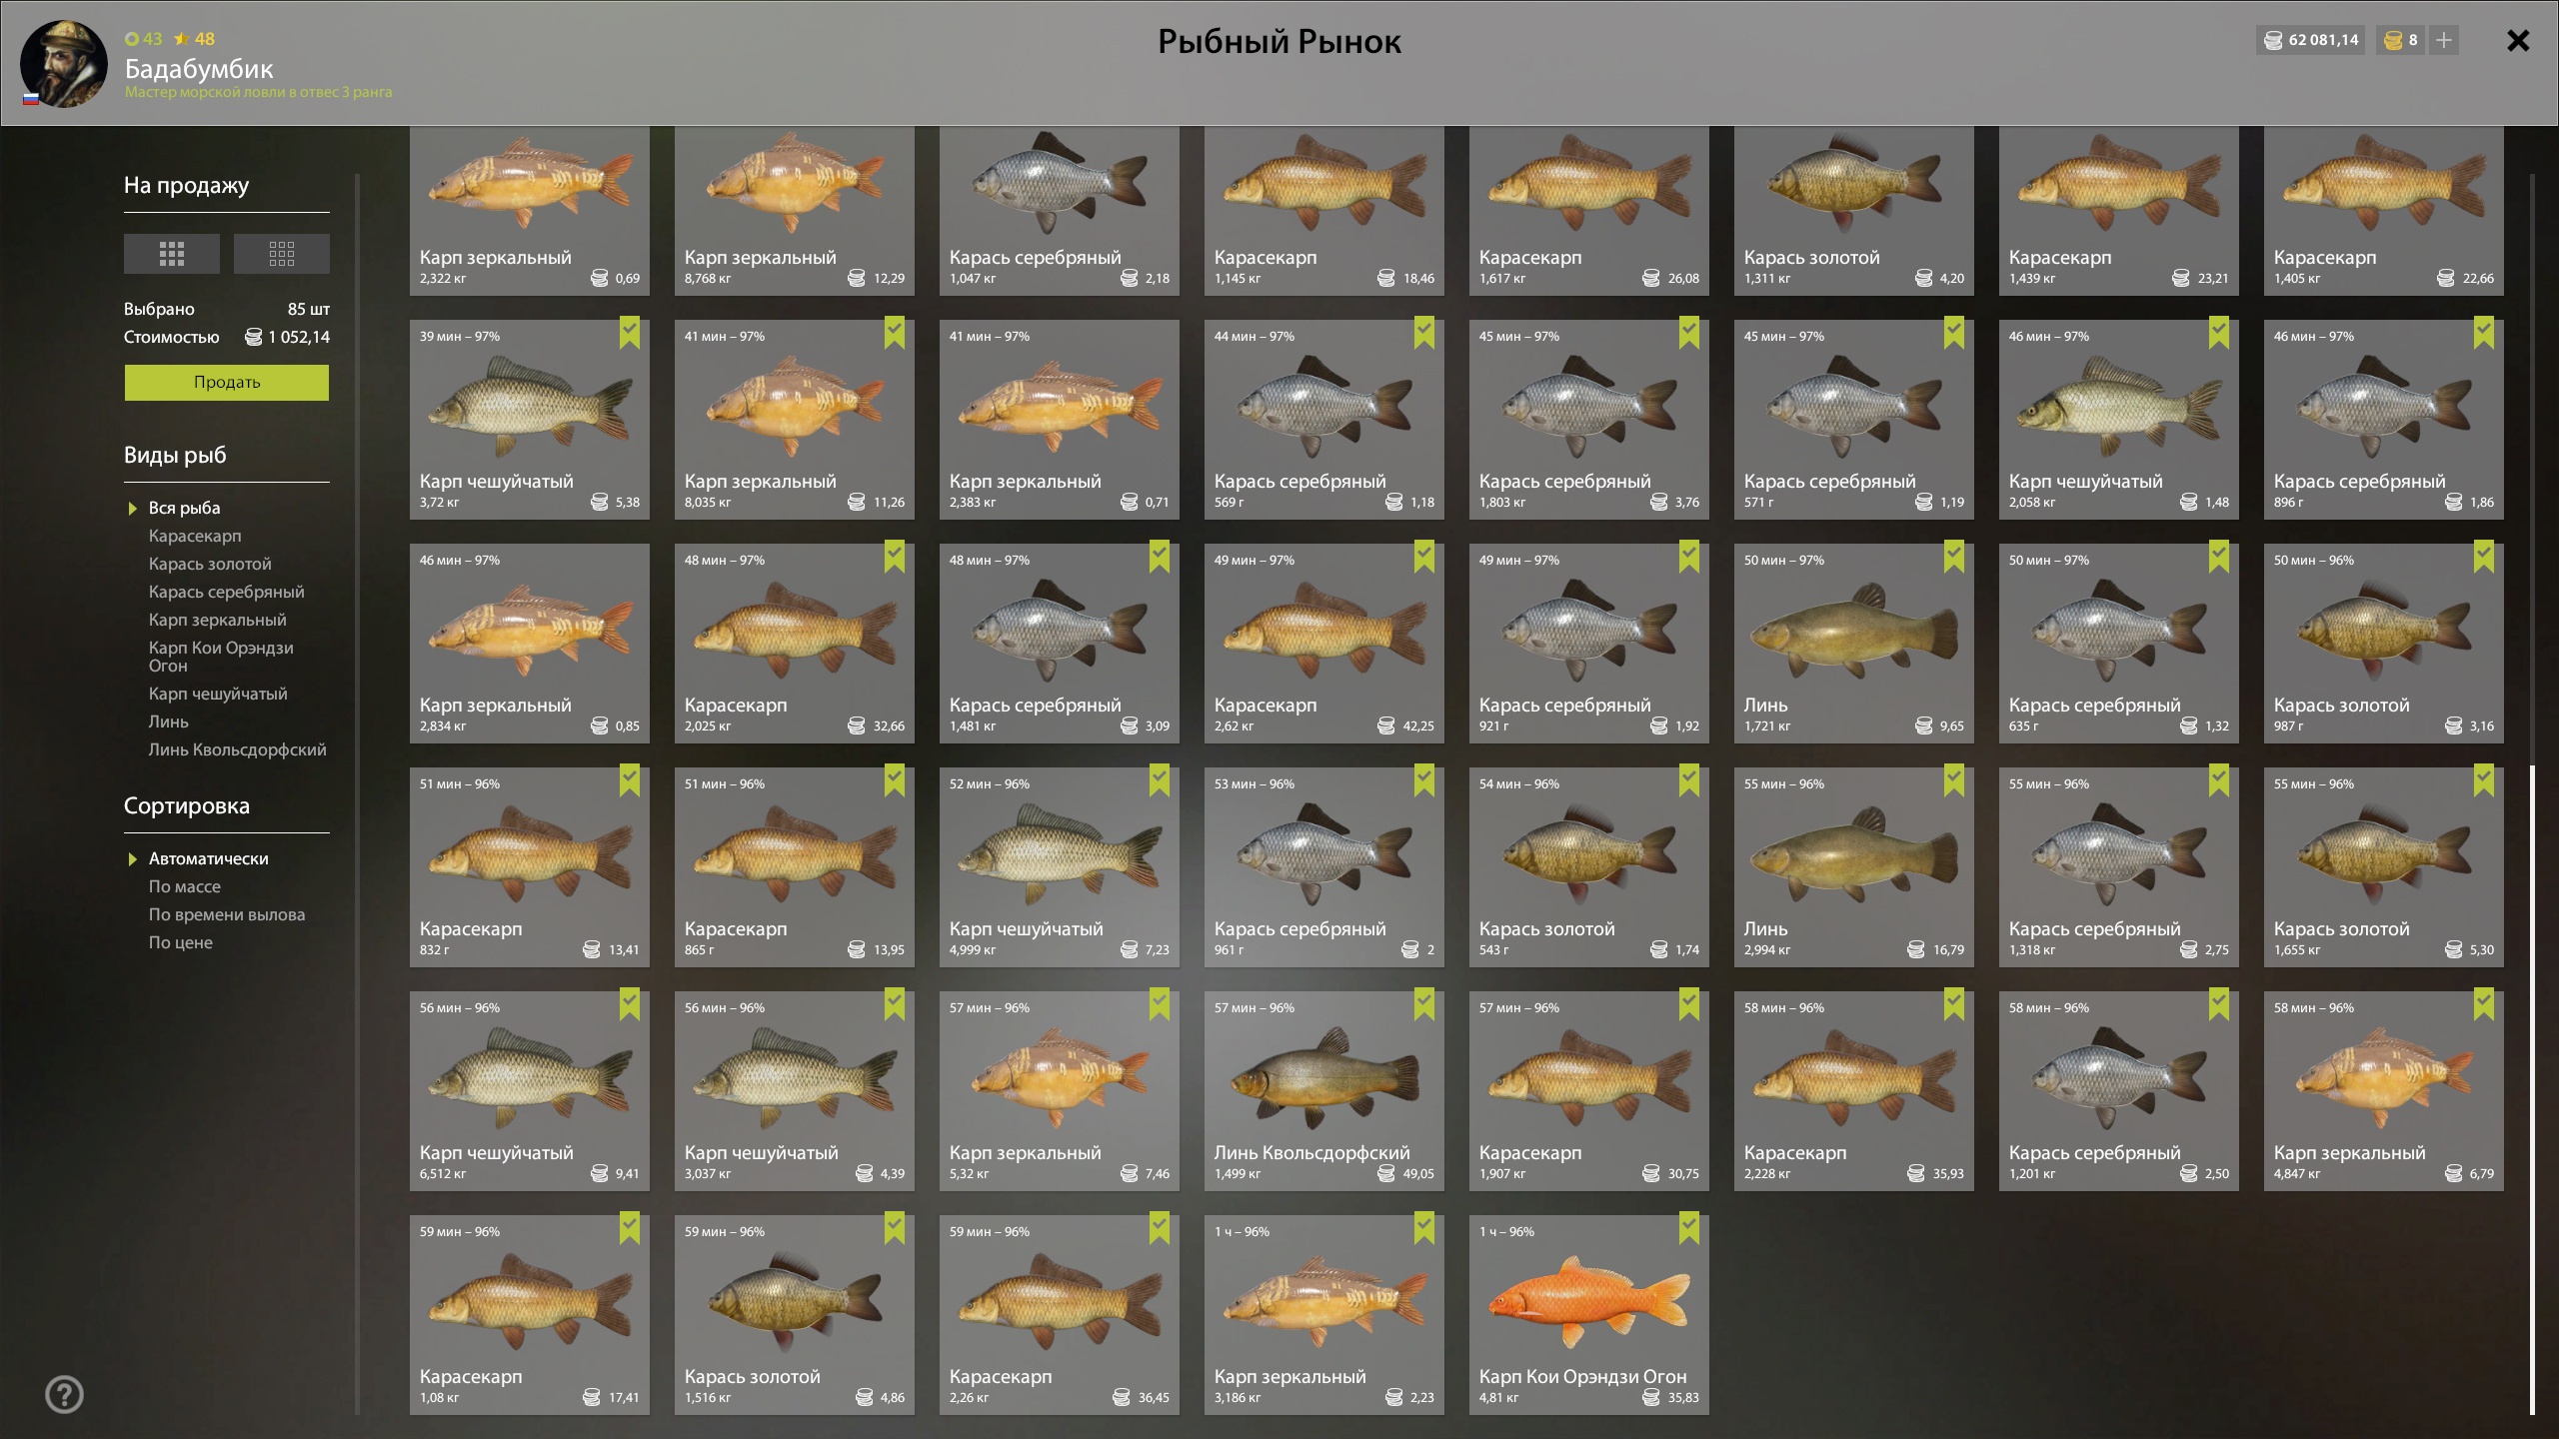Sort fish Автоматически
The height and width of the screenshot is (1439, 2559).
(209, 858)
